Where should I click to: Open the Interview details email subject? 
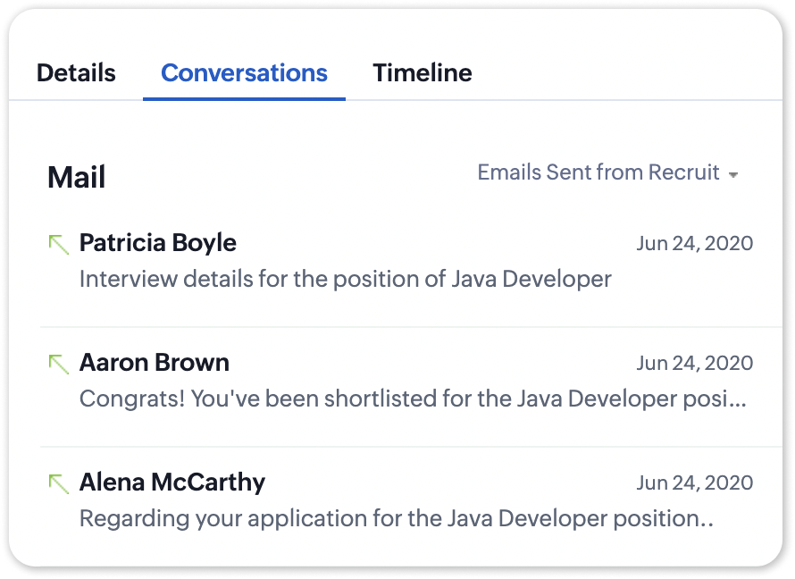(345, 279)
